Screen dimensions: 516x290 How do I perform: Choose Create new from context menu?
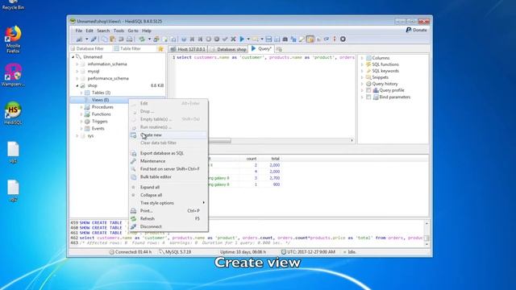pyautogui.click(x=169, y=135)
